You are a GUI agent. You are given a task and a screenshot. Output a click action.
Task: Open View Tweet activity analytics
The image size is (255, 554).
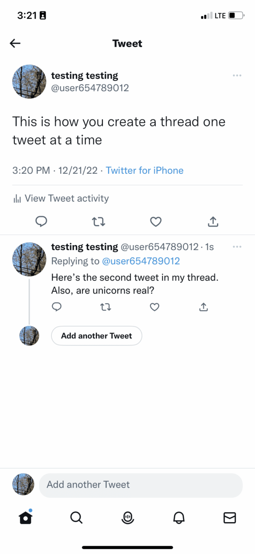point(60,198)
